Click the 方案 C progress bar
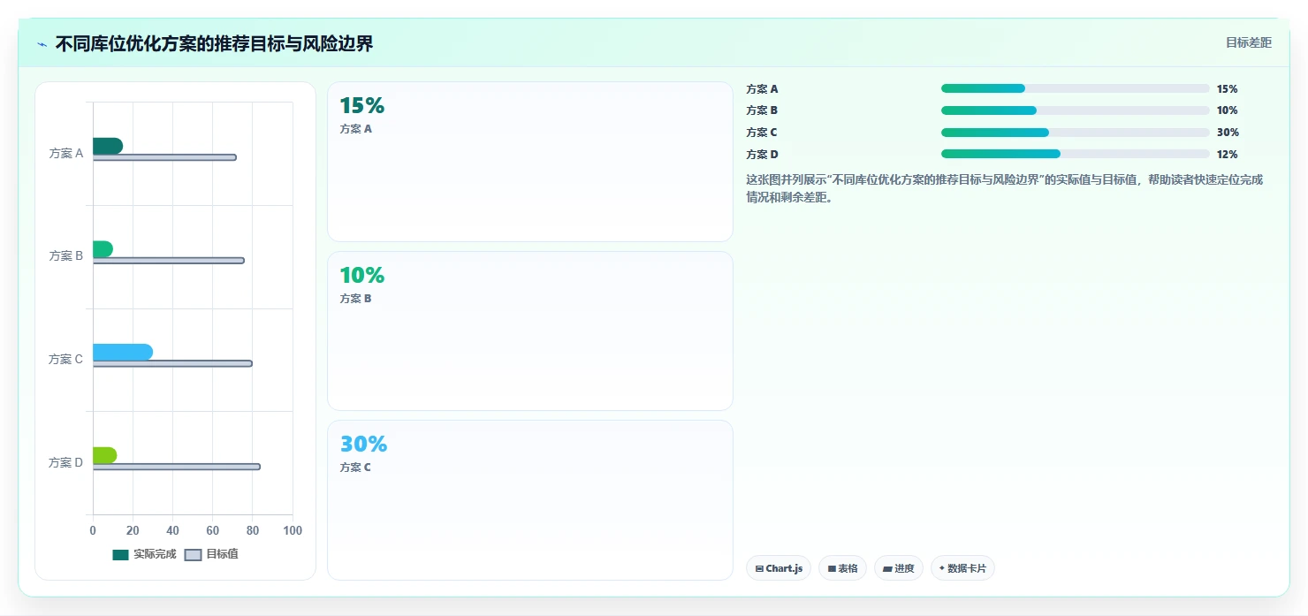1308x616 pixels. click(x=1075, y=133)
